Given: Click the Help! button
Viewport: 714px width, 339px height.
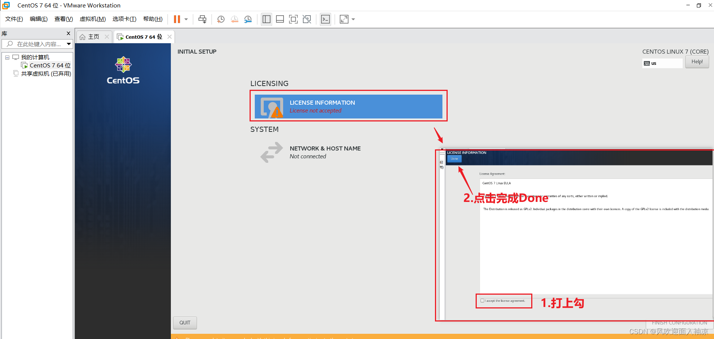Looking at the screenshot, I should (x=697, y=61).
